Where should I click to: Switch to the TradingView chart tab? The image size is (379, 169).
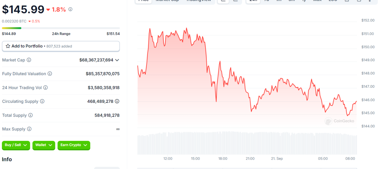click(198, 1)
